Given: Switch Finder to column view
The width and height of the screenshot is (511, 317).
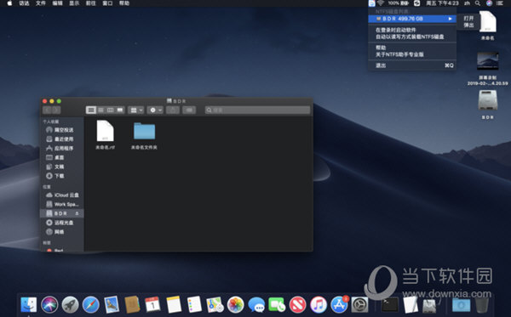Looking at the screenshot, I should 111,110.
